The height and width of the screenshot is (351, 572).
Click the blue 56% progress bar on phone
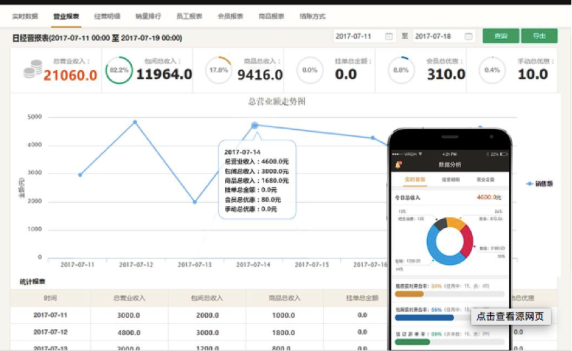click(424, 318)
